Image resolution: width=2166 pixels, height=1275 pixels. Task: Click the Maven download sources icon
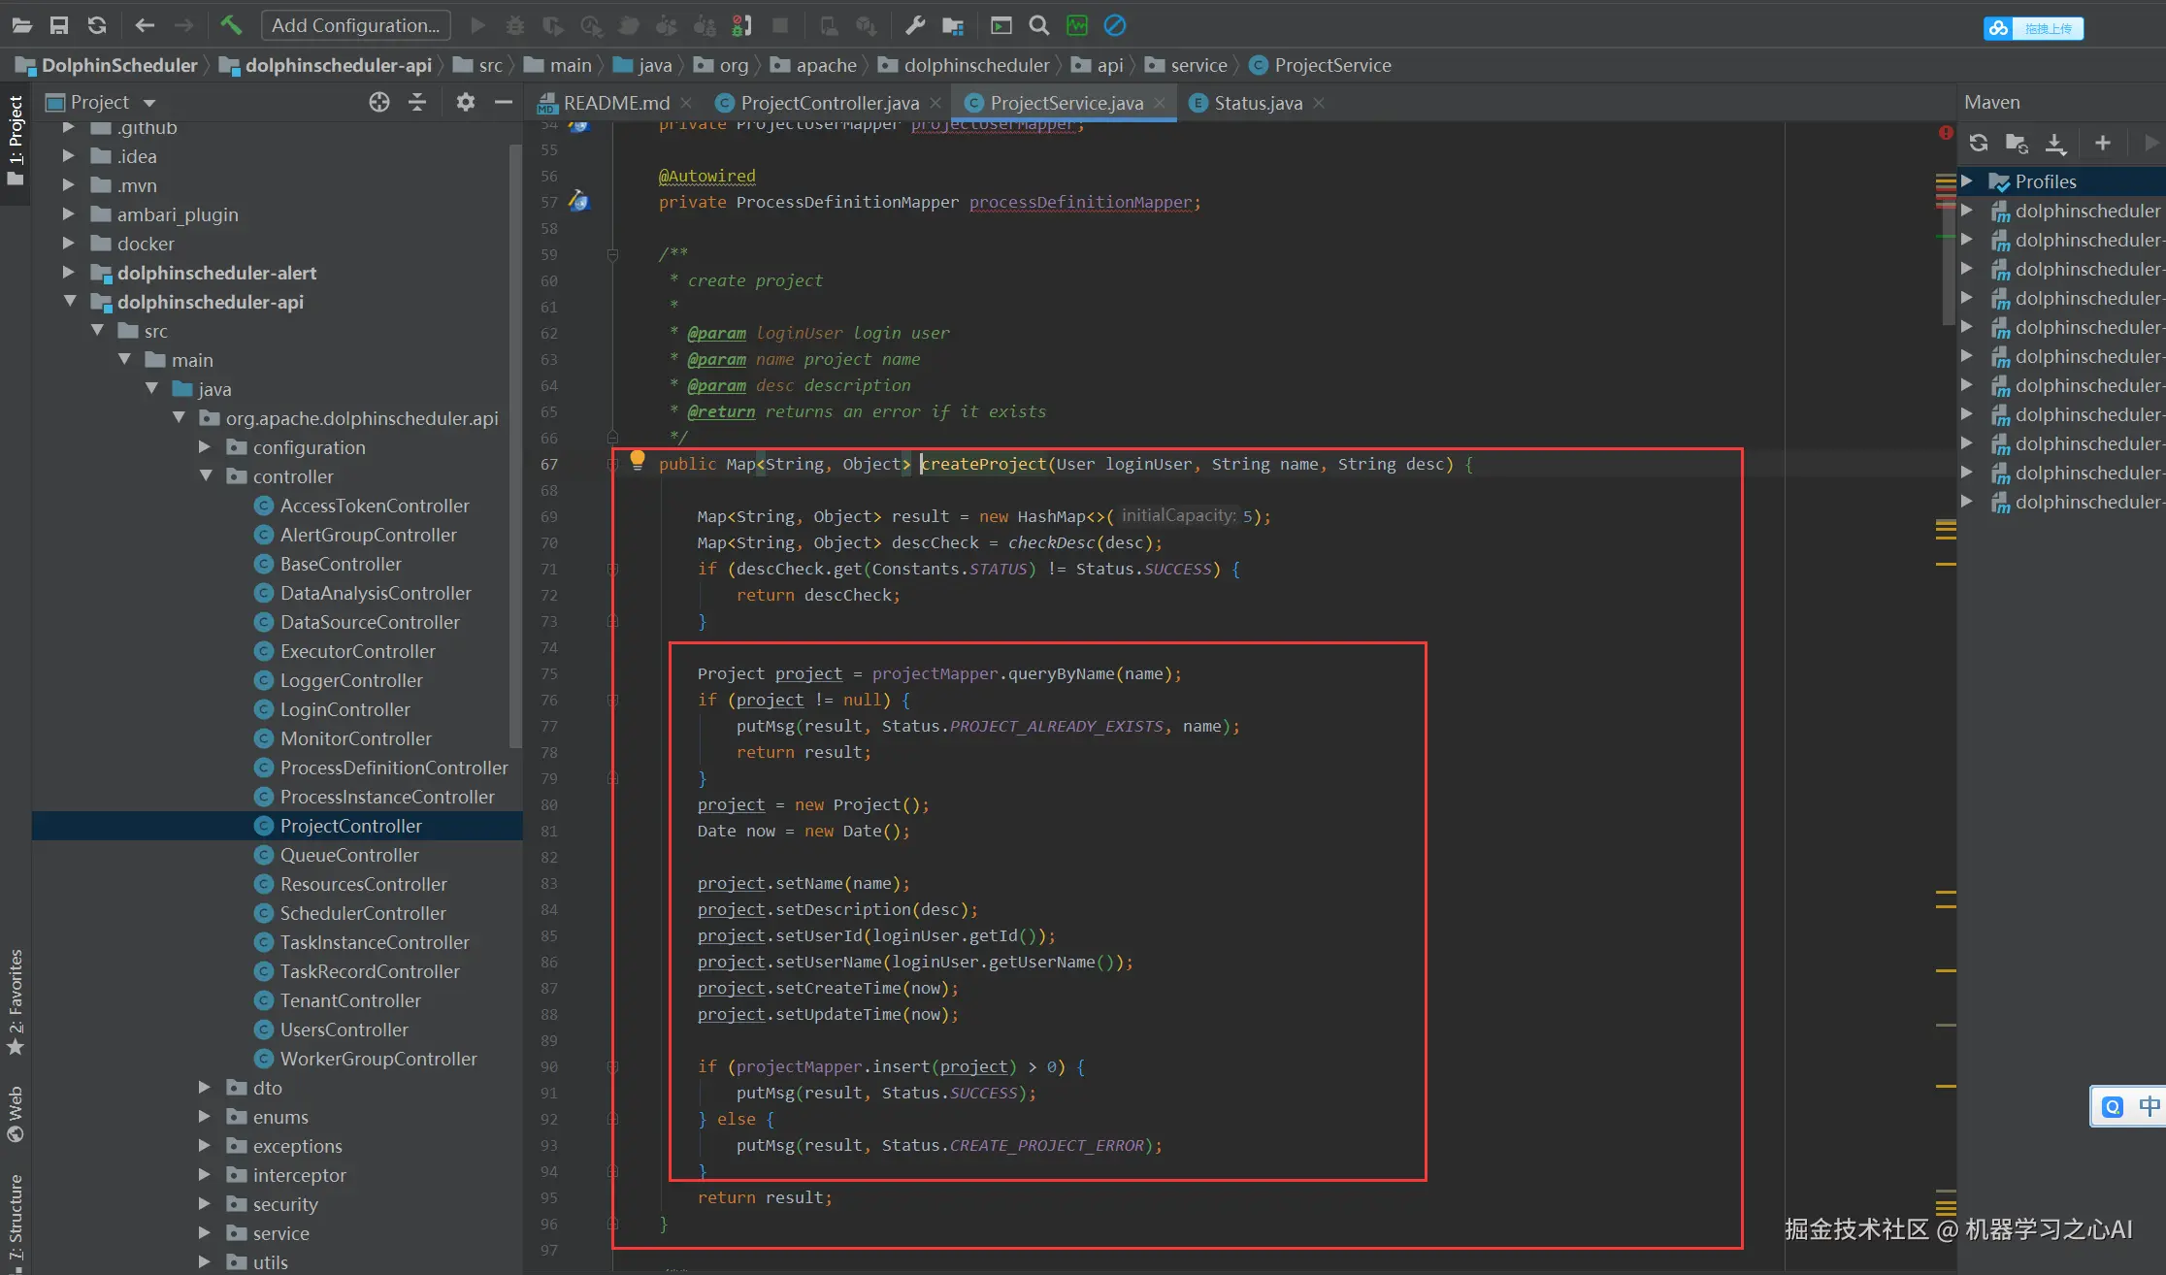click(2055, 144)
